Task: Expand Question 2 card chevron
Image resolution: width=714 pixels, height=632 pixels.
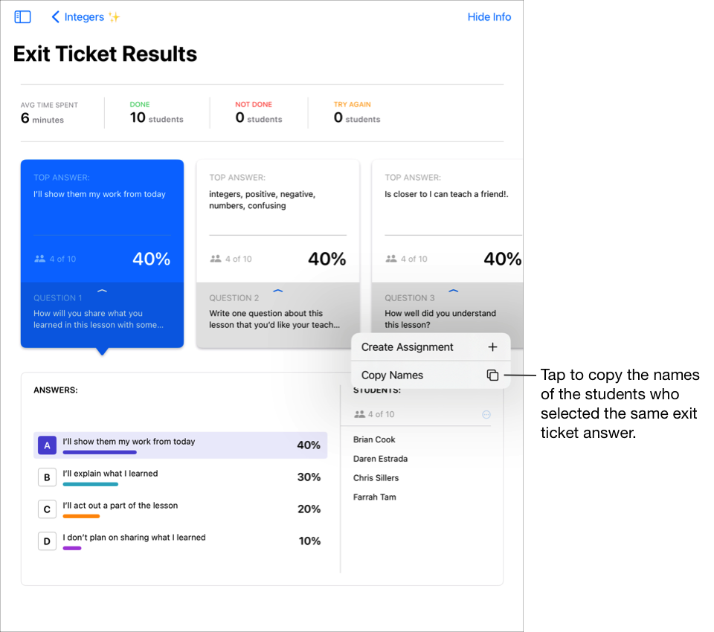Action: (x=278, y=291)
